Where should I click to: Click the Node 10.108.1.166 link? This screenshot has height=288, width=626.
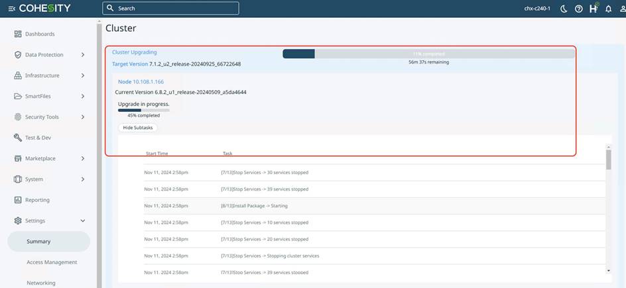pos(141,81)
